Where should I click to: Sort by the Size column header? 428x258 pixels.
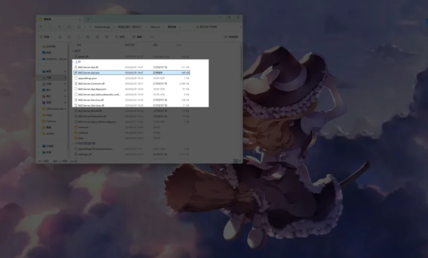(x=178, y=45)
